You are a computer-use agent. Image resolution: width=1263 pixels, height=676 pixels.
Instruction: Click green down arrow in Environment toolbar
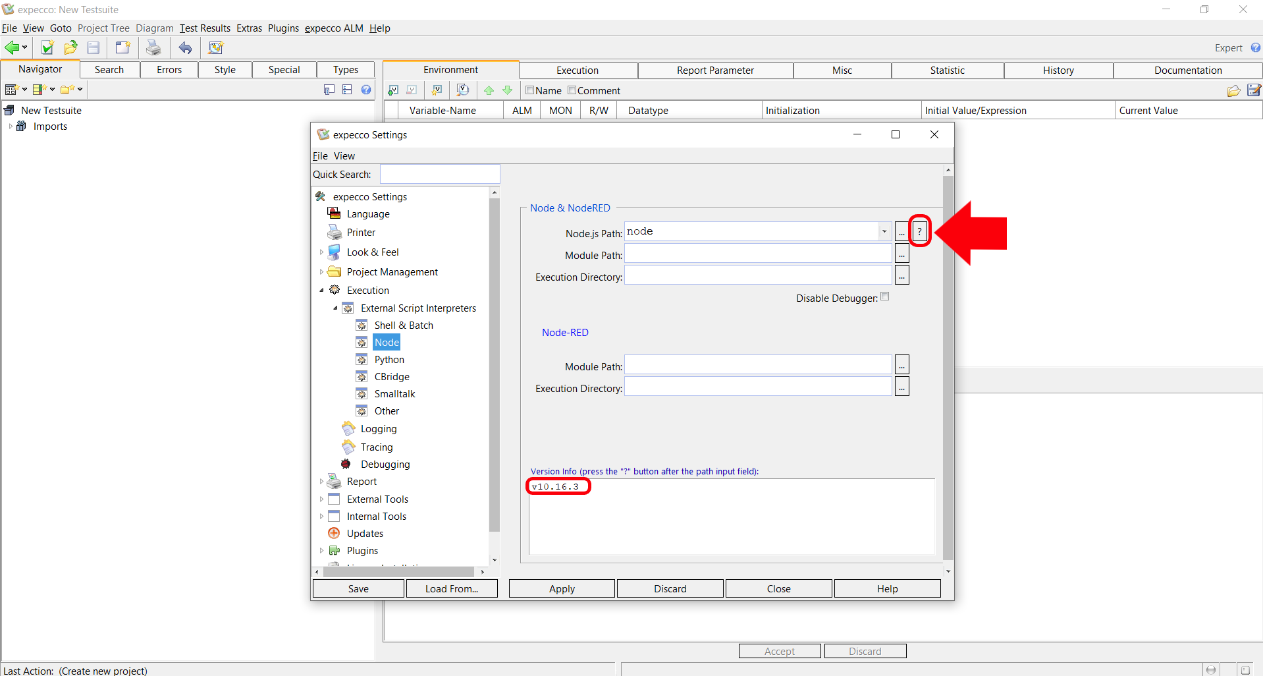507,90
